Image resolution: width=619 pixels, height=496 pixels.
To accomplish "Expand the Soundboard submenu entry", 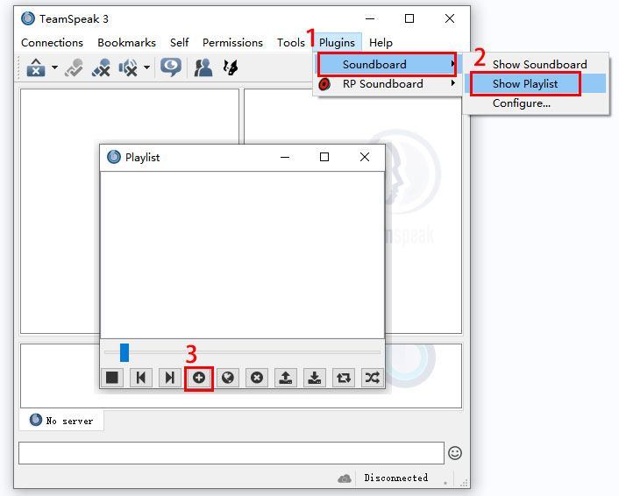I will (388, 64).
